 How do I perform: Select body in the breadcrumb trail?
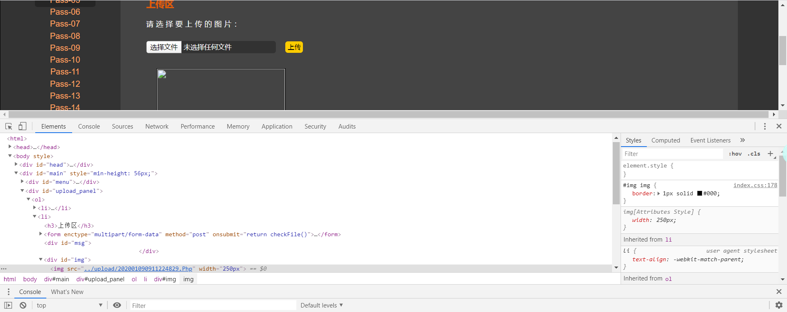click(x=30, y=279)
